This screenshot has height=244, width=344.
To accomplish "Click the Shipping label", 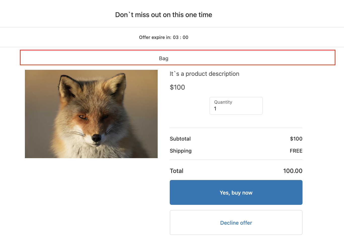I will tap(181, 151).
